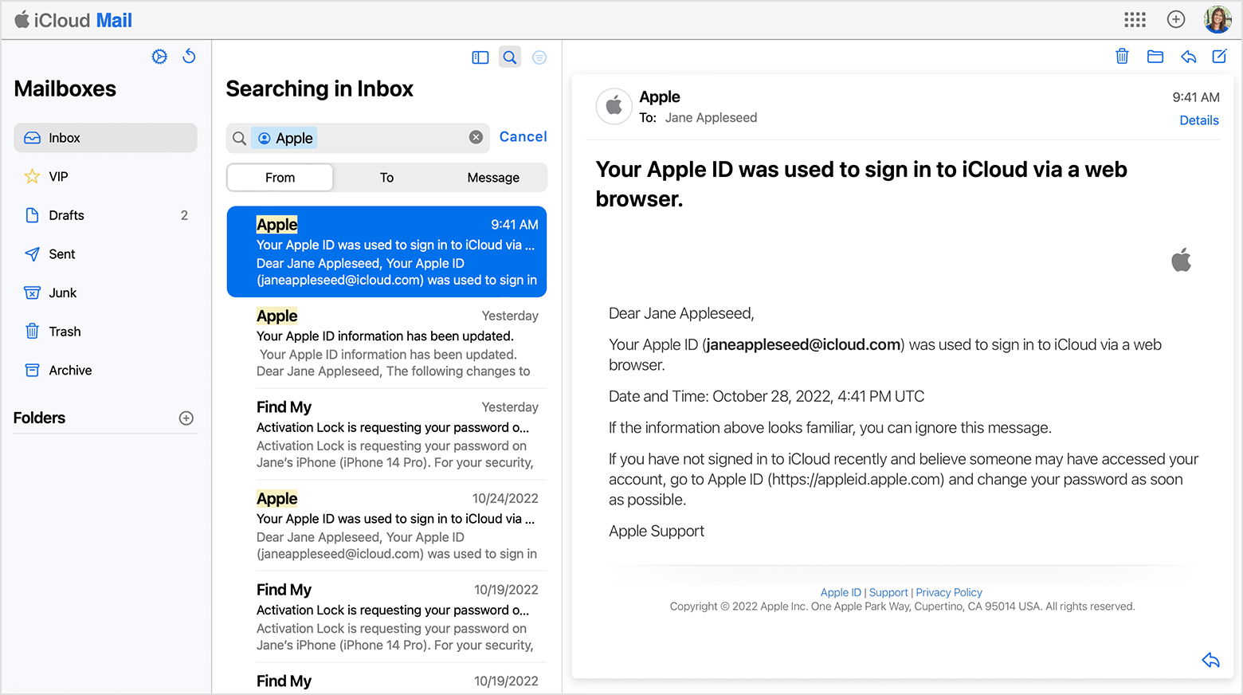The width and height of the screenshot is (1243, 695).
Task: Open Find My email from Yesterday
Action: (x=386, y=434)
